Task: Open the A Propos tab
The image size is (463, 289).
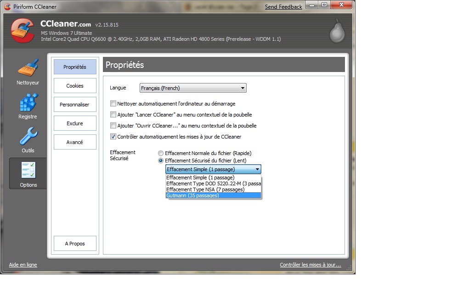Action: point(75,244)
